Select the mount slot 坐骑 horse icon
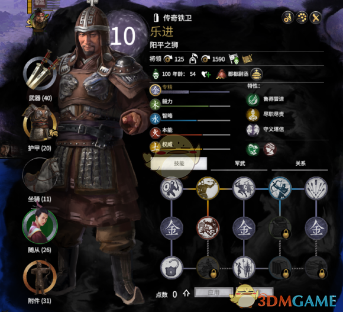This screenshot has height=312, width=343. 41,175
